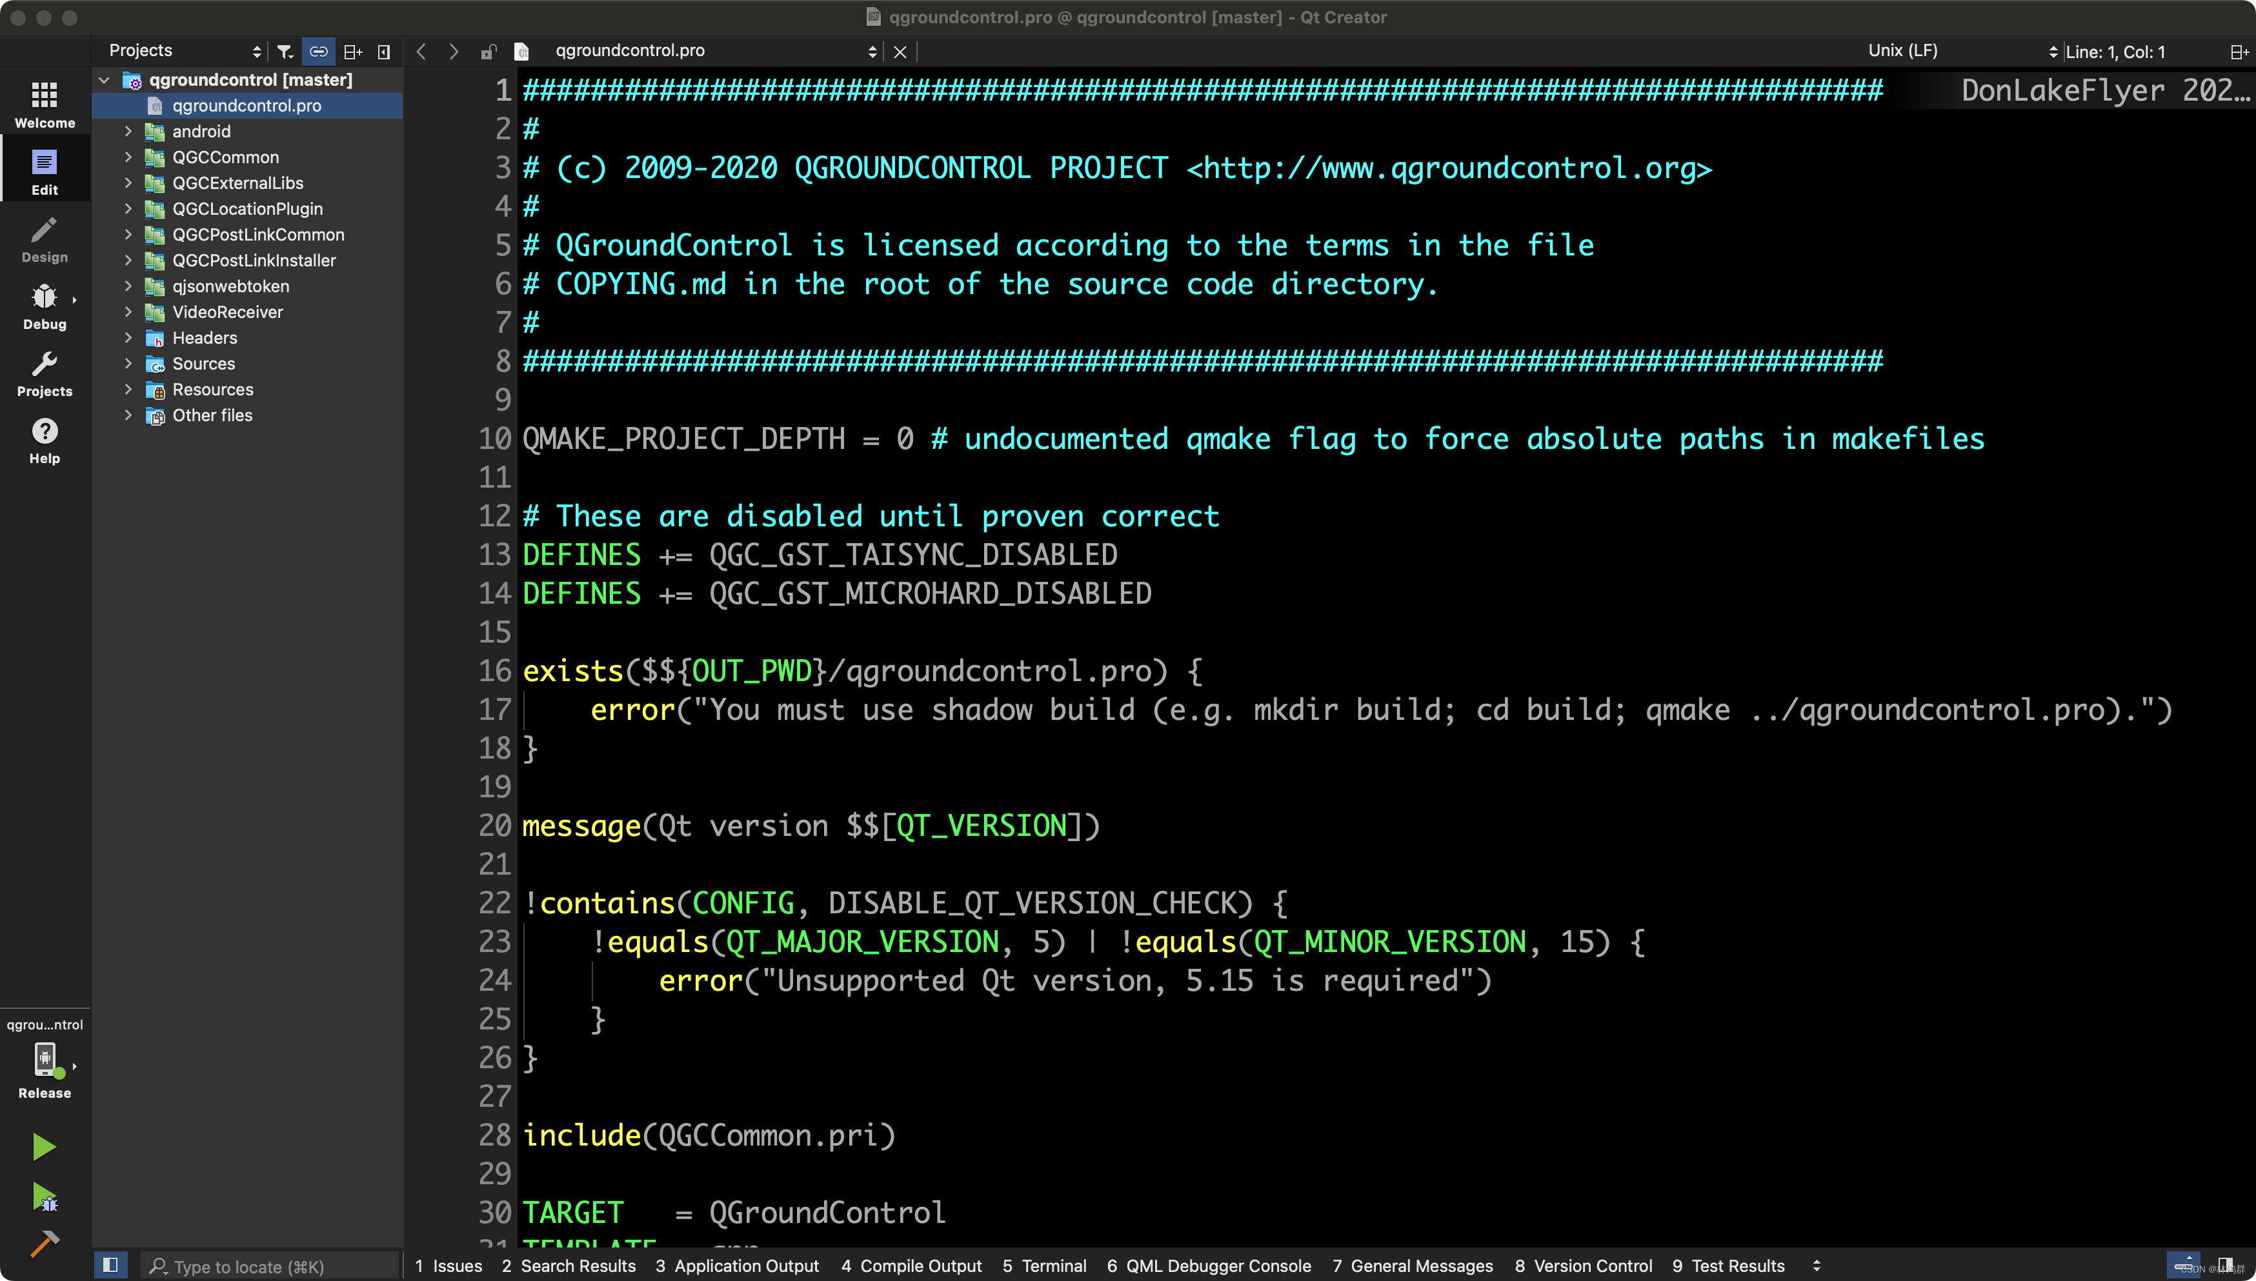The width and height of the screenshot is (2256, 1281).
Task: Click line 28 include(QGCCommon.pri)
Action: click(709, 1135)
